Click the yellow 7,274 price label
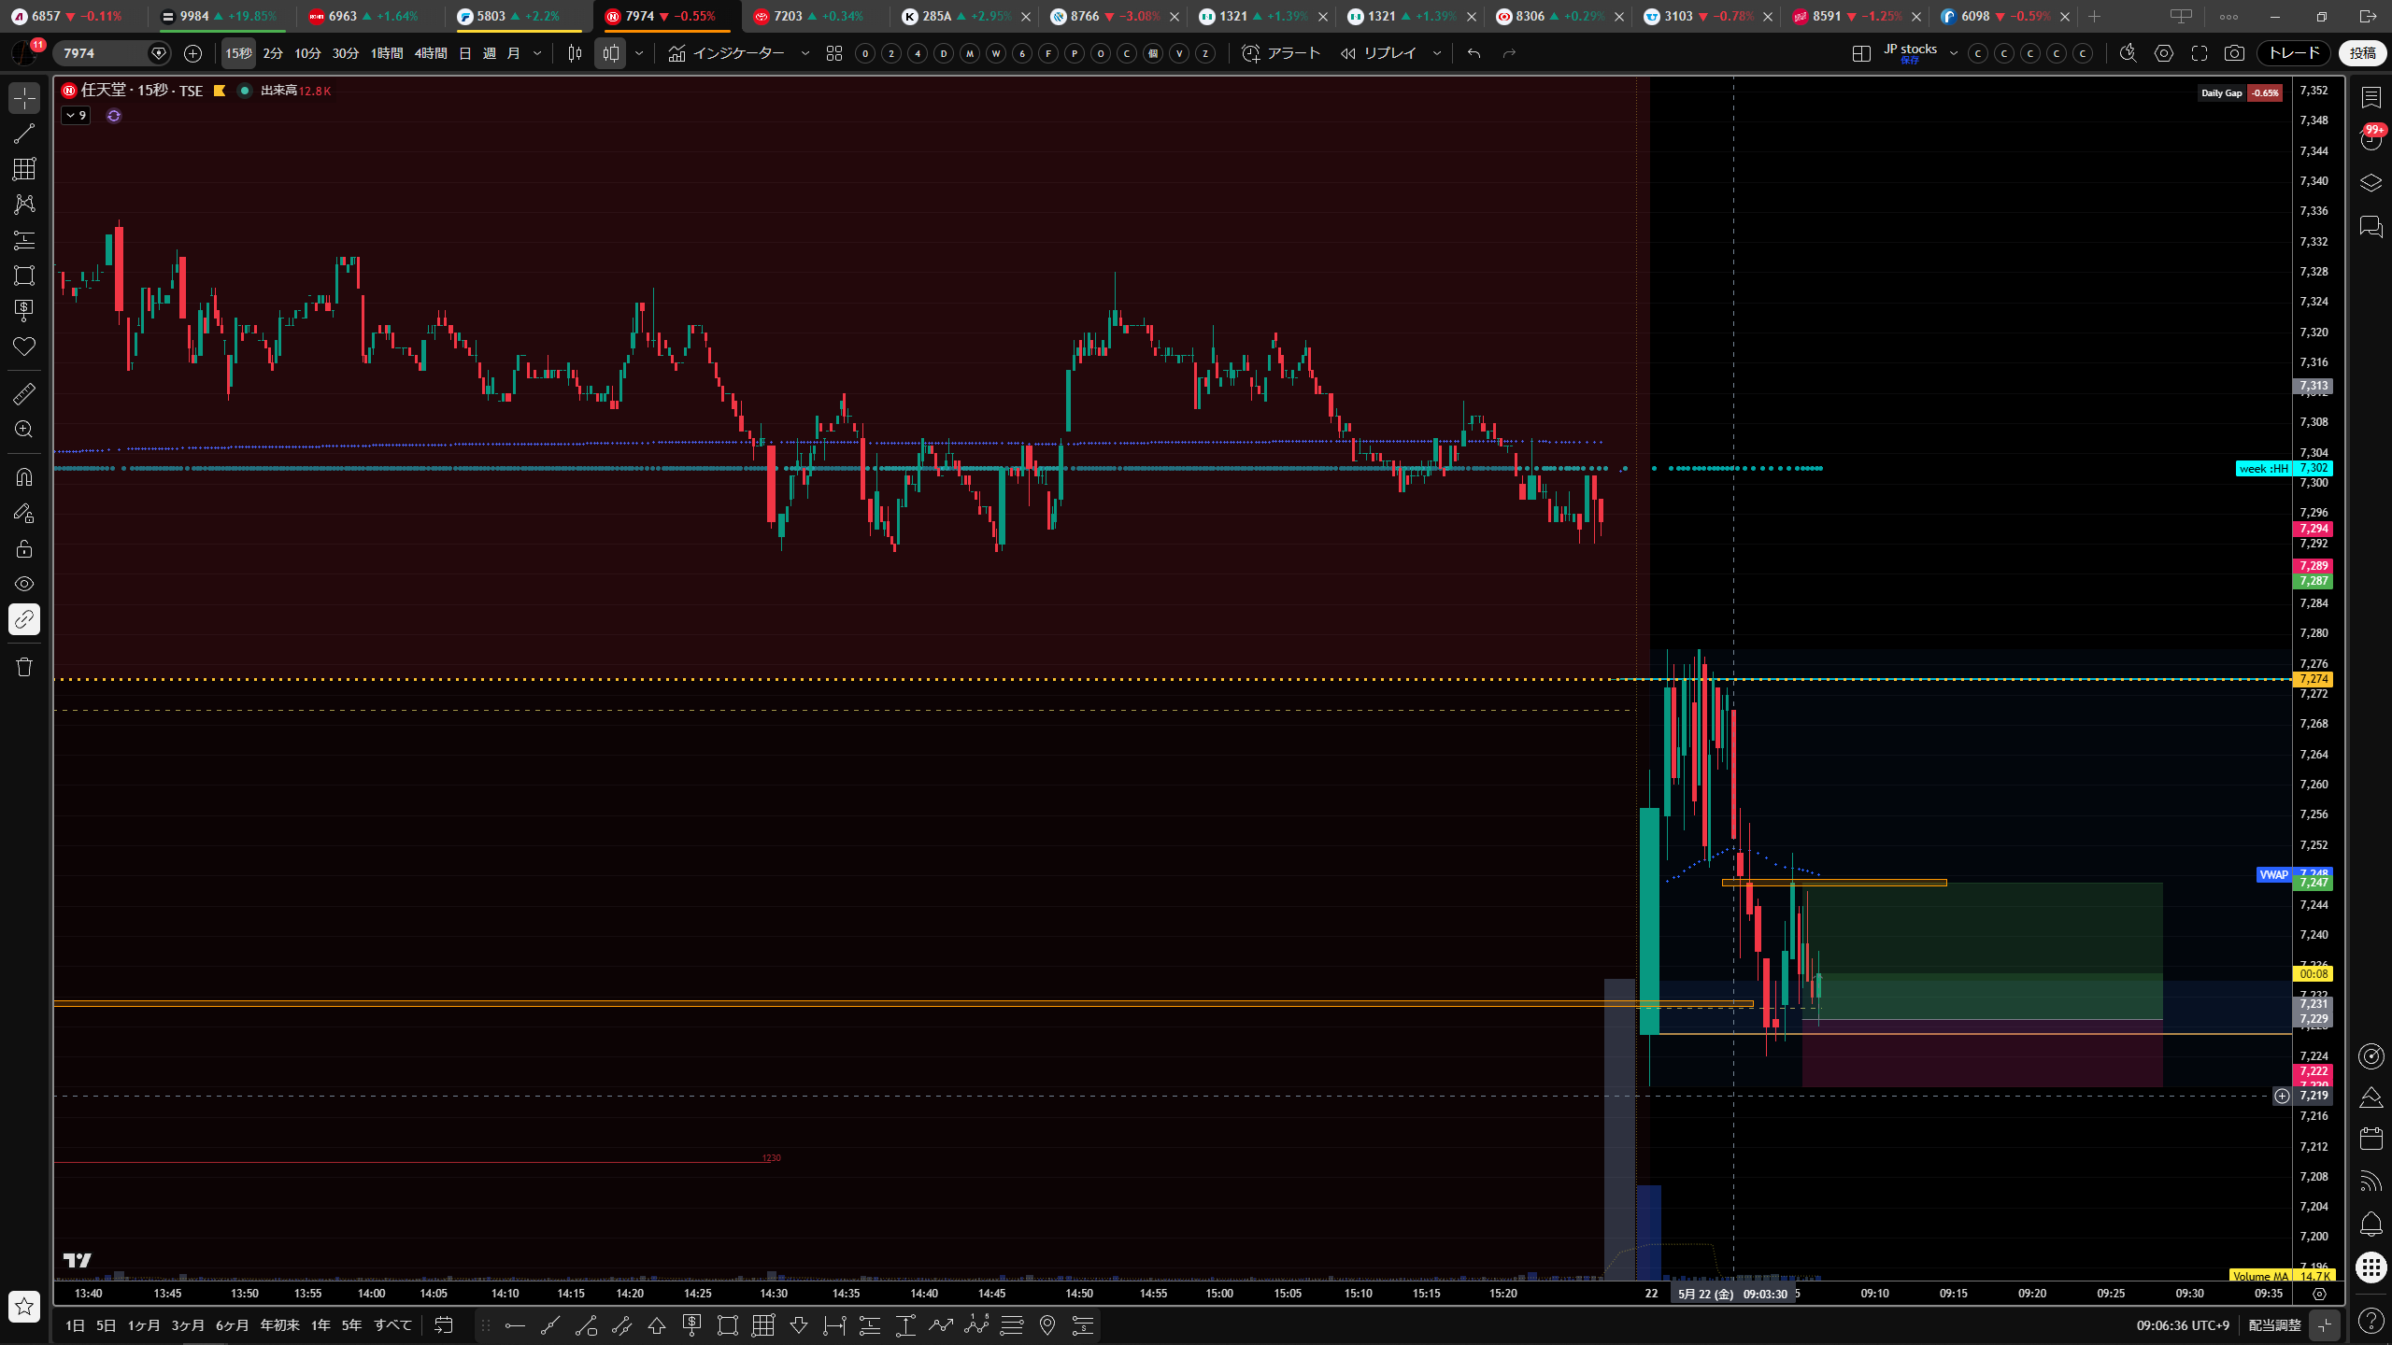Viewport: 2392px width, 1345px height. (2314, 679)
